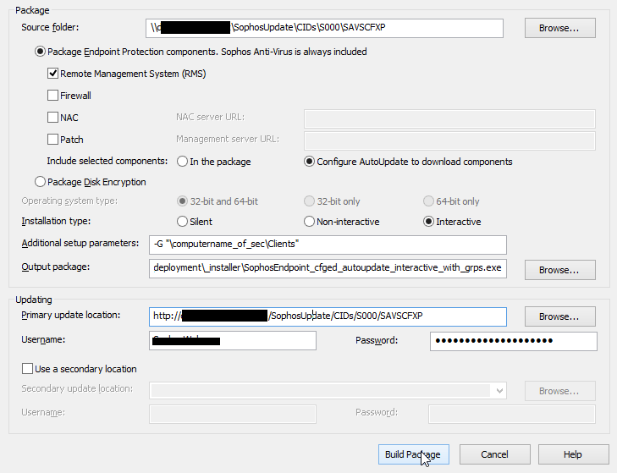Click the NAC server URL field
This screenshot has width=617, height=473.
pos(449,118)
